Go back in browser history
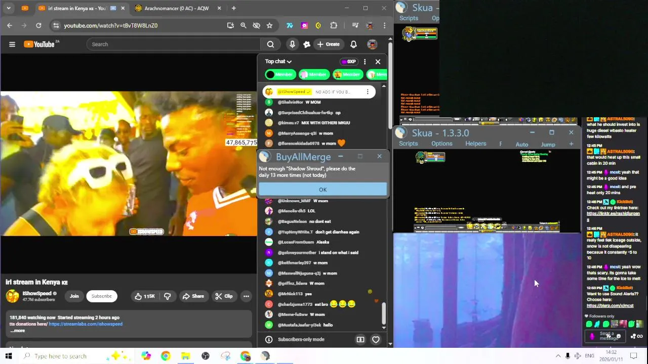Image resolution: width=648 pixels, height=364 pixels. point(10,25)
